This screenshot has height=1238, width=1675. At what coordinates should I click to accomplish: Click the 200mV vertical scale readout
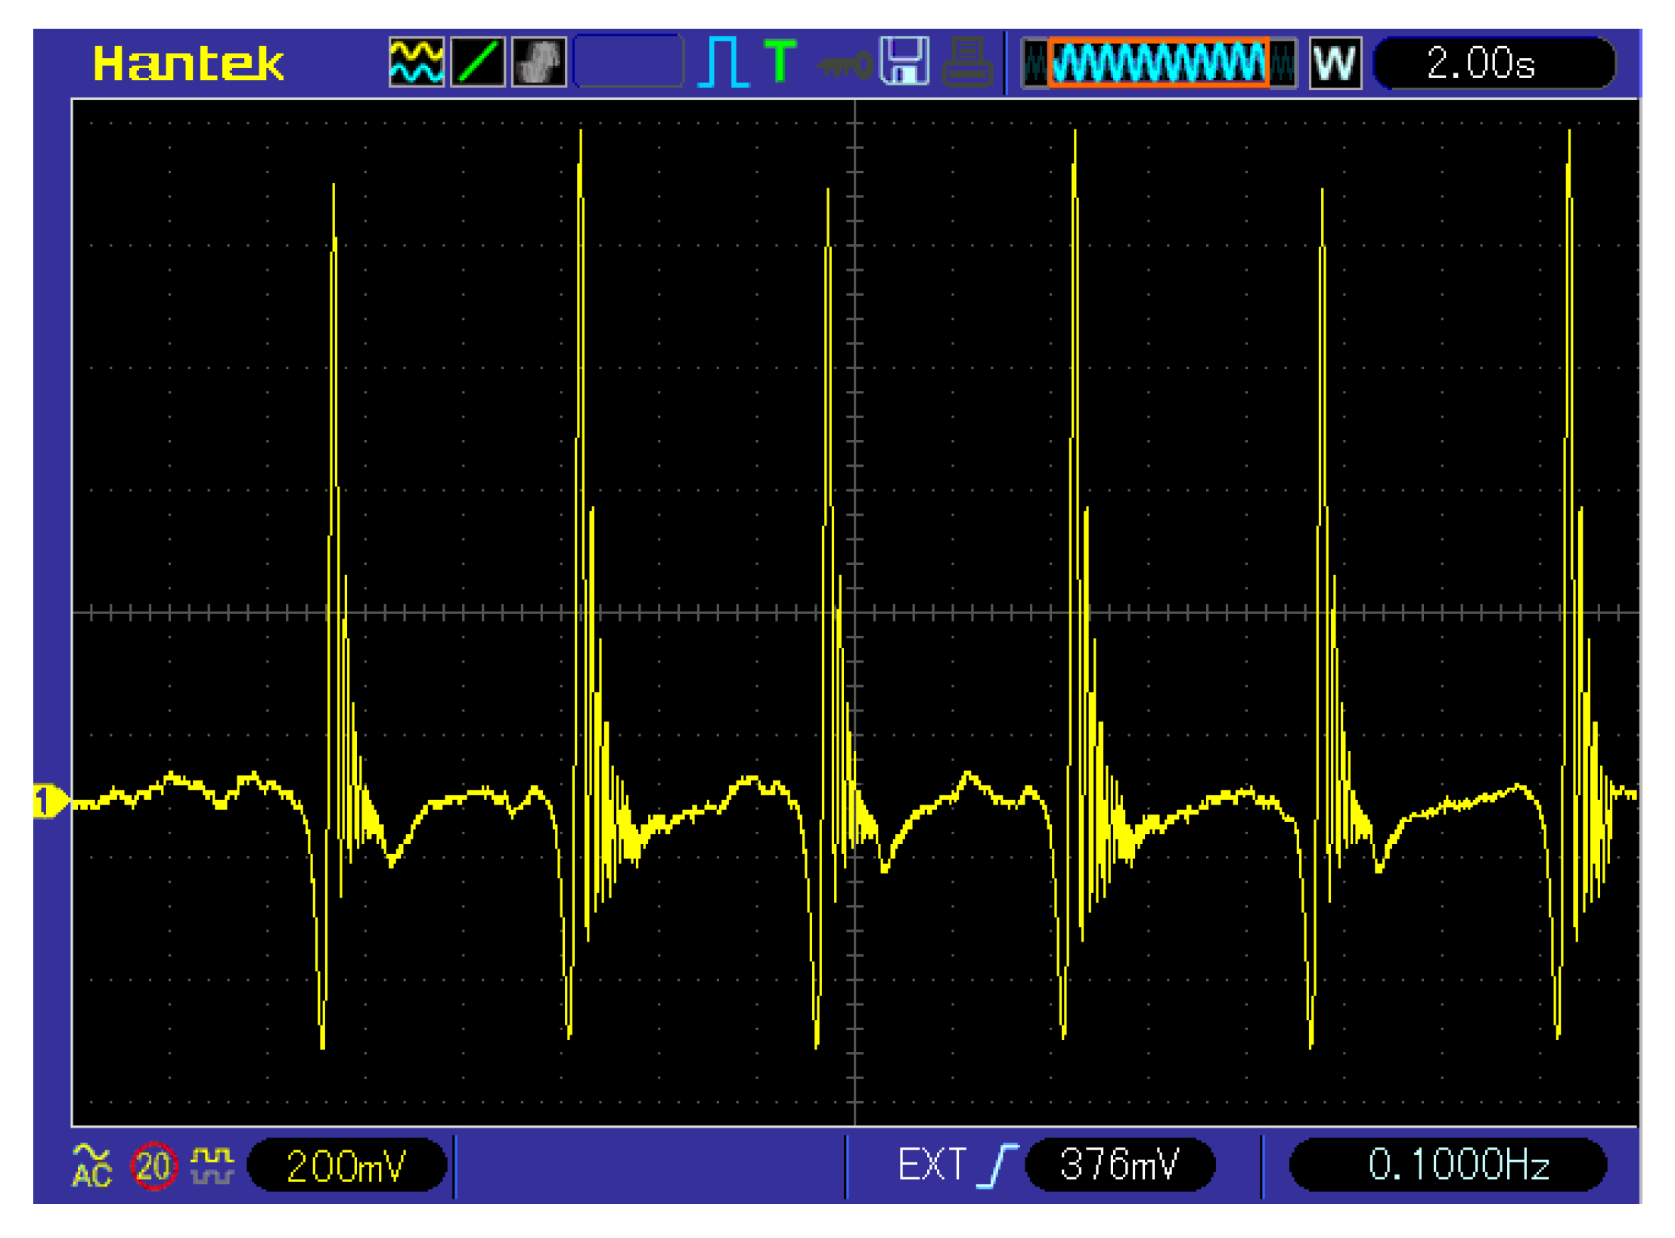pos(347,1165)
